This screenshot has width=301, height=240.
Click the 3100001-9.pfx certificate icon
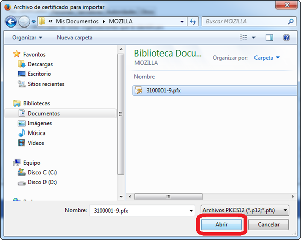pyautogui.click(x=138, y=90)
